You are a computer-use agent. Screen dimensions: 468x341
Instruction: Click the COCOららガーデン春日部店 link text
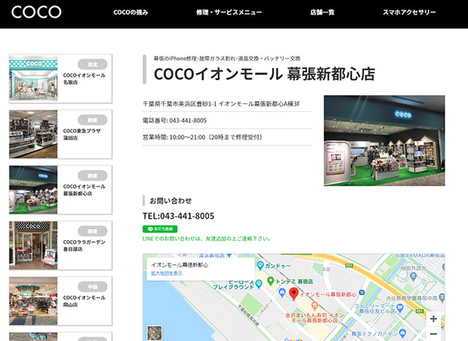pos(84,245)
